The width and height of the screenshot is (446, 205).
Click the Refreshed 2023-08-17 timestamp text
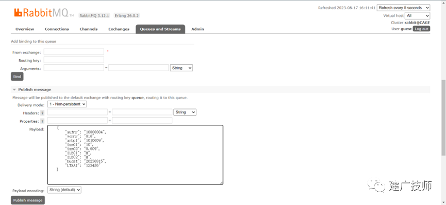click(x=346, y=8)
